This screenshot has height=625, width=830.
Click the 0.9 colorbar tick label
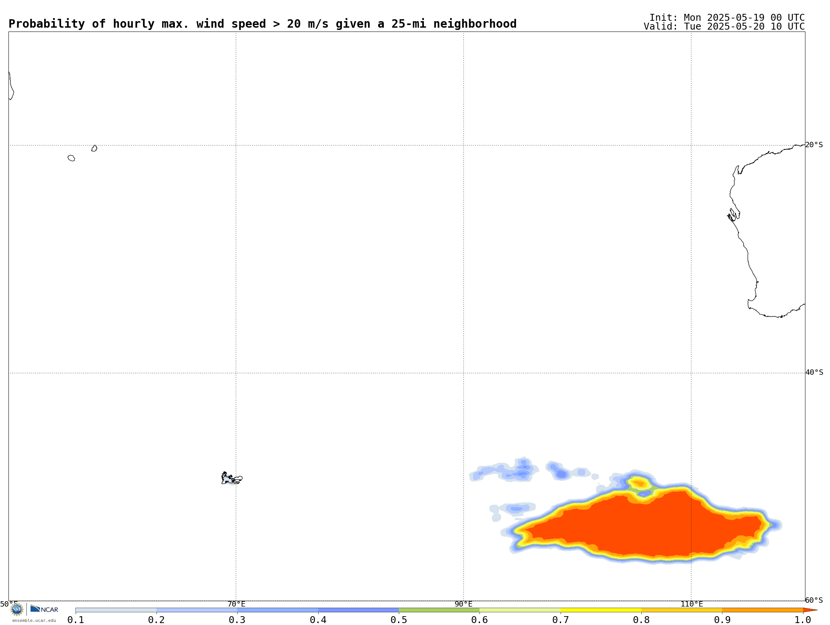722,620
